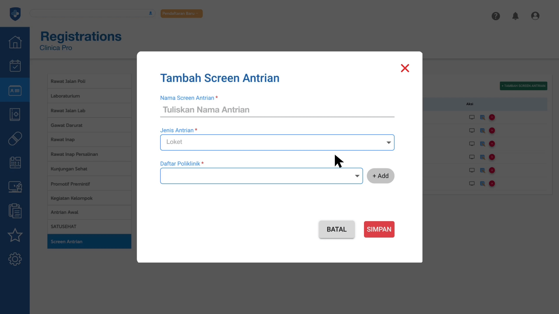This screenshot has height=314, width=559.
Task: Open the notifications bell icon
Action: (515, 16)
